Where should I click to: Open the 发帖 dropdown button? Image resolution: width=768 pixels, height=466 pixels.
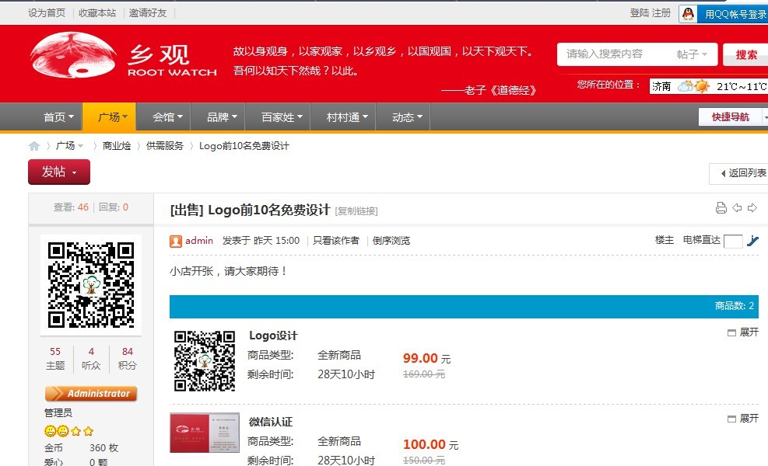coord(59,172)
